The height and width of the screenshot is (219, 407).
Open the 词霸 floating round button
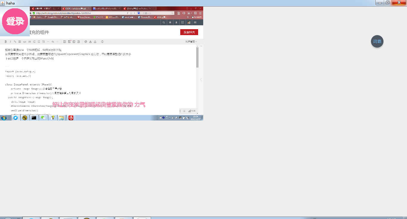(x=377, y=41)
